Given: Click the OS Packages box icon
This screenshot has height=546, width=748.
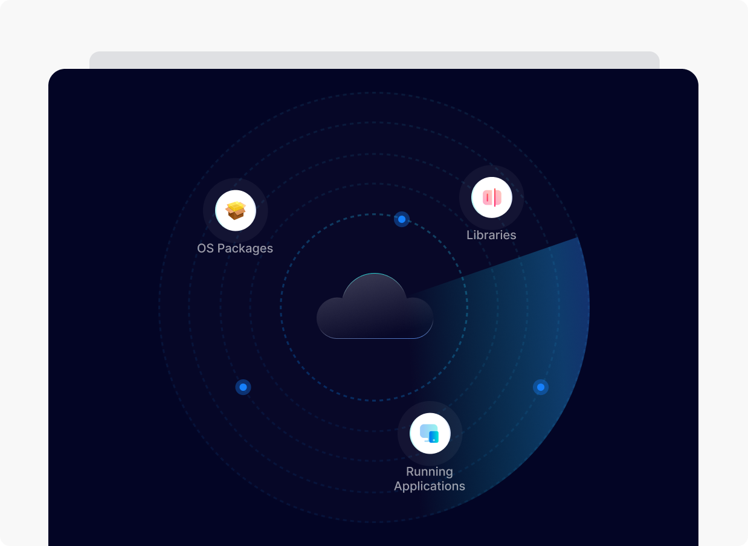Looking at the screenshot, I should [236, 211].
